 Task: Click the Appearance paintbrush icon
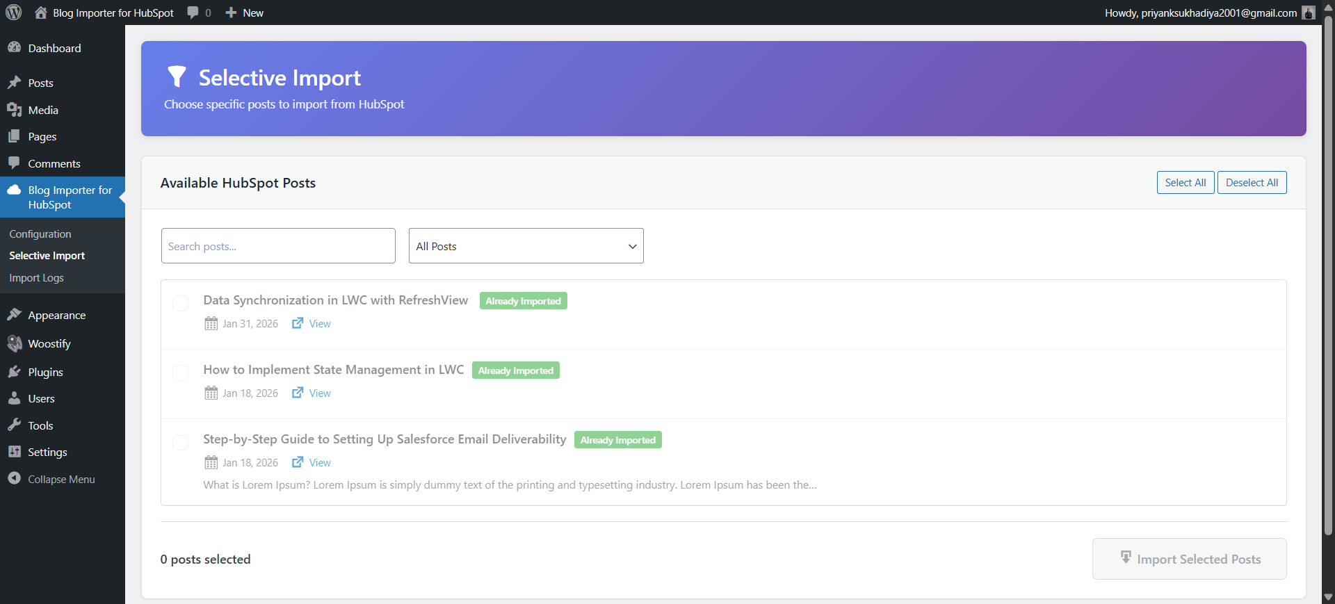pos(14,315)
